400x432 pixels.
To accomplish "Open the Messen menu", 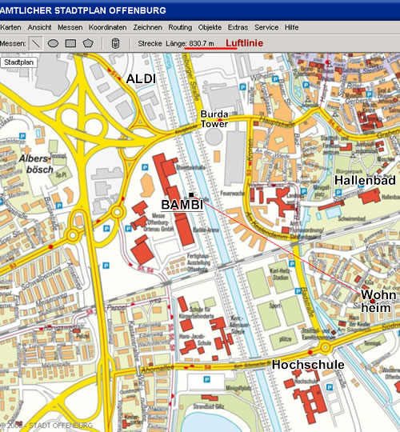I will pos(70,27).
